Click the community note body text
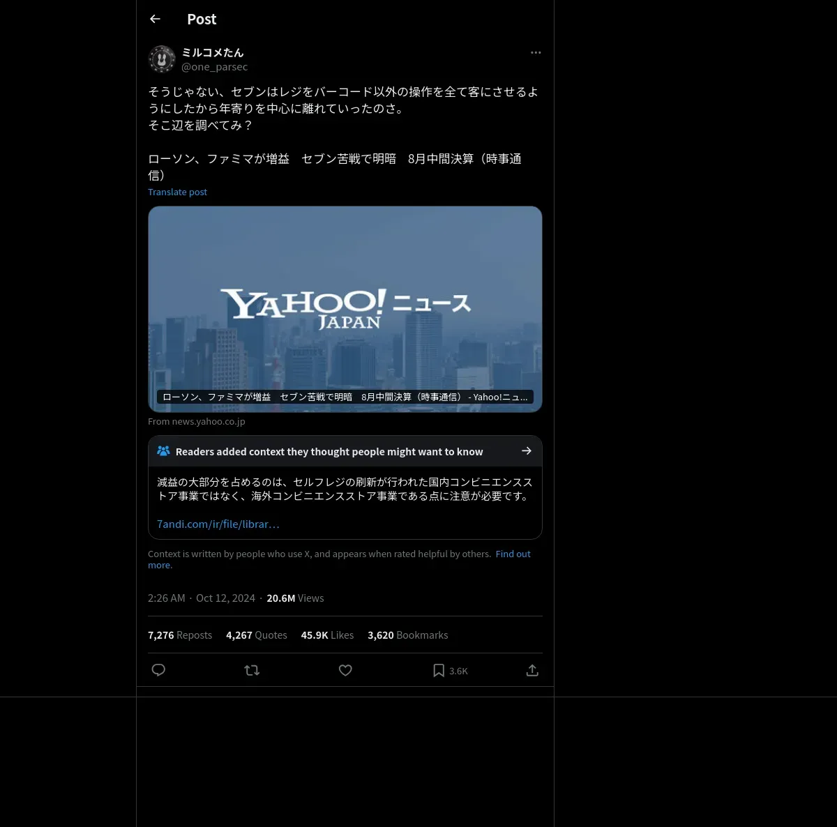 345,489
